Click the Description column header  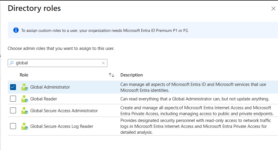point(132,75)
